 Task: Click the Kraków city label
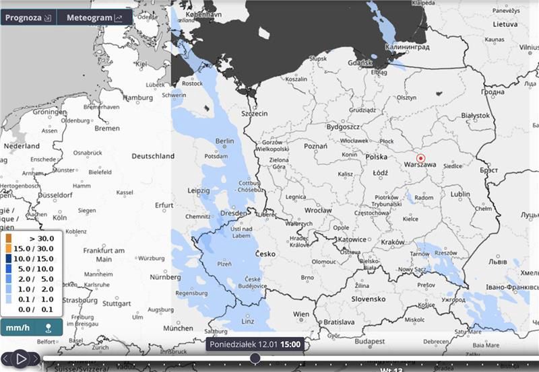tap(393, 242)
